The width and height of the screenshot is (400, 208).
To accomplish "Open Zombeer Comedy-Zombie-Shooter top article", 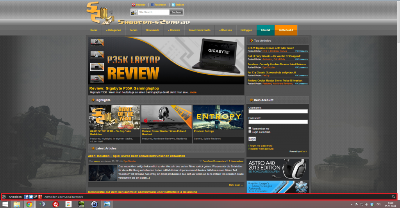I will 277,64.
